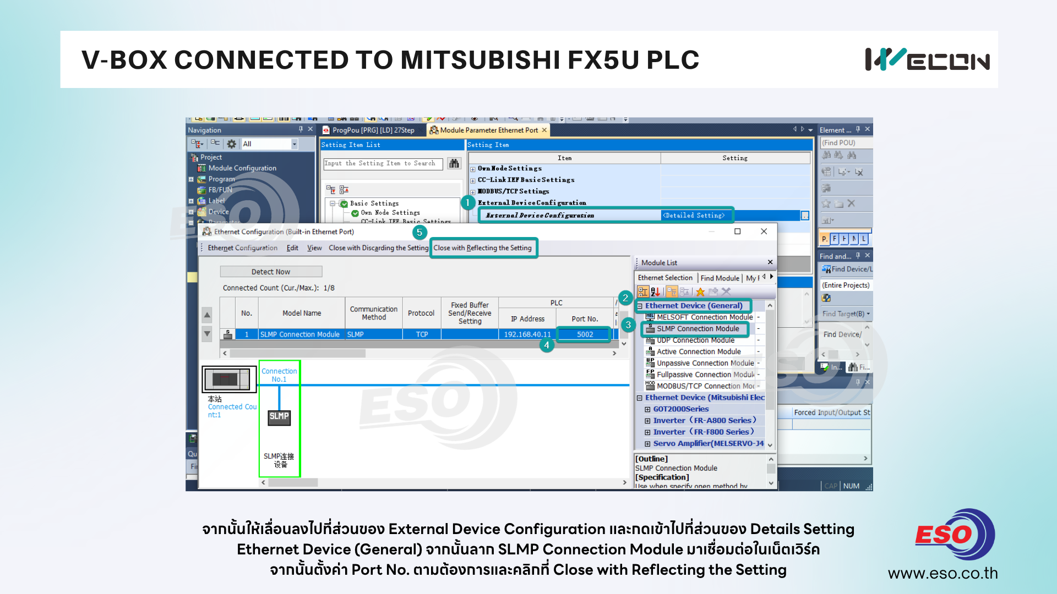Click the first binoculars icon in Element panel
The width and height of the screenshot is (1057, 594).
pyautogui.click(x=827, y=156)
